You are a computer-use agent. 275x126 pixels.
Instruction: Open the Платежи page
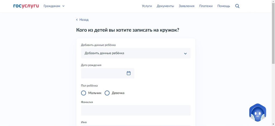pyautogui.click(x=206, y=6)
